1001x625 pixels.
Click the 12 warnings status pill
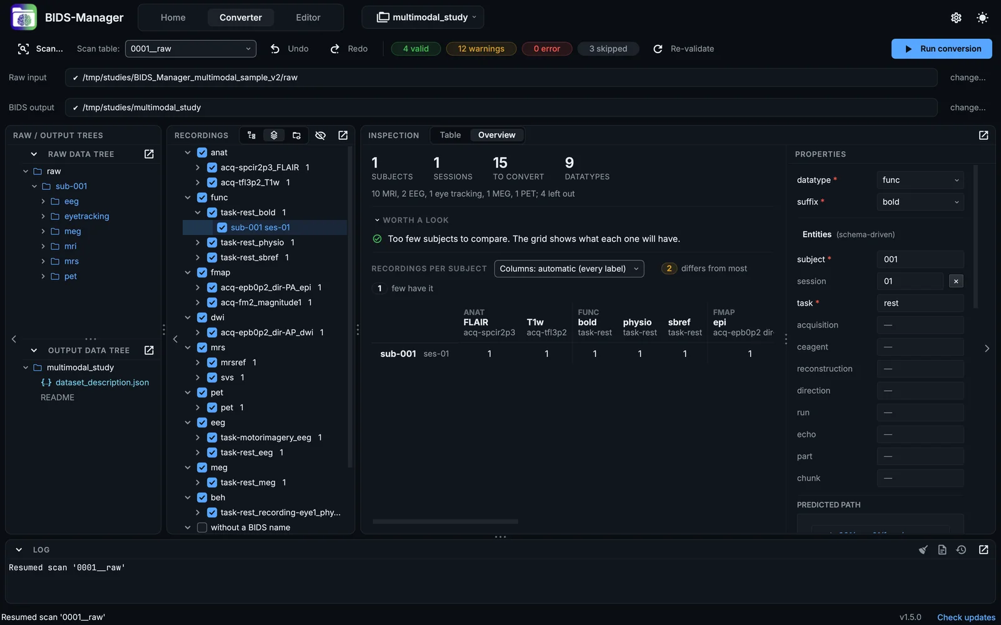tap(481, 49)
